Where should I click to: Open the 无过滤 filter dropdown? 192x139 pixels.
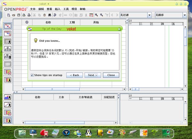pyautogui.click(x=149, y=15)
